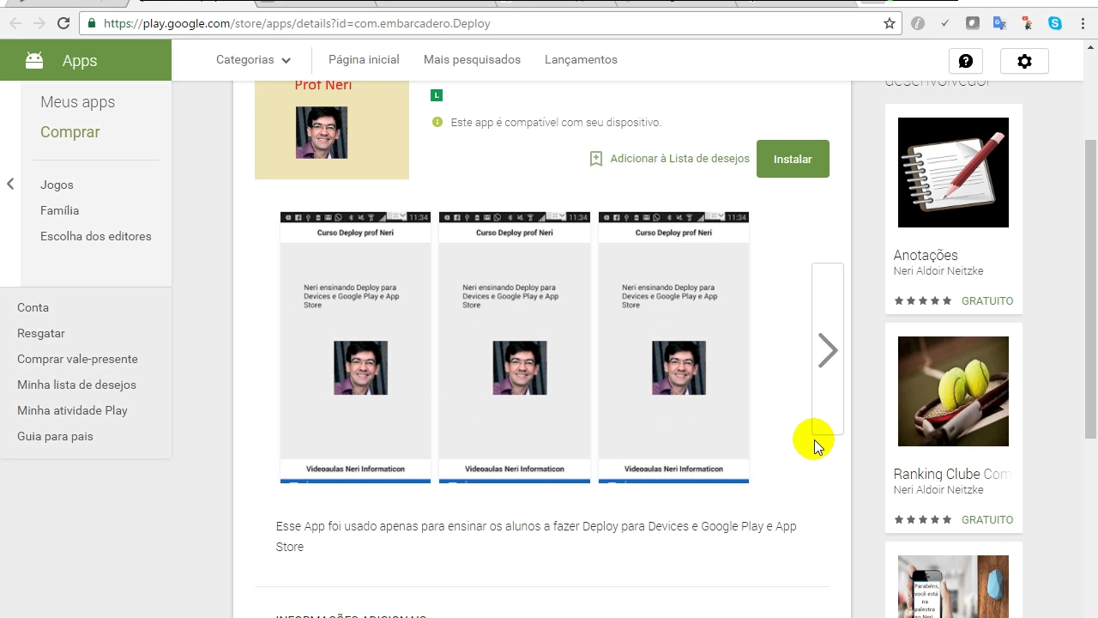Open the Conta link

point(33,307)
